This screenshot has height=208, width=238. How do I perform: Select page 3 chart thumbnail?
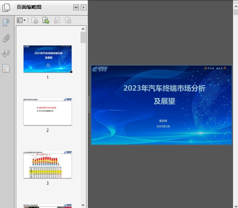pyautogui.click(x=48, y=165)
